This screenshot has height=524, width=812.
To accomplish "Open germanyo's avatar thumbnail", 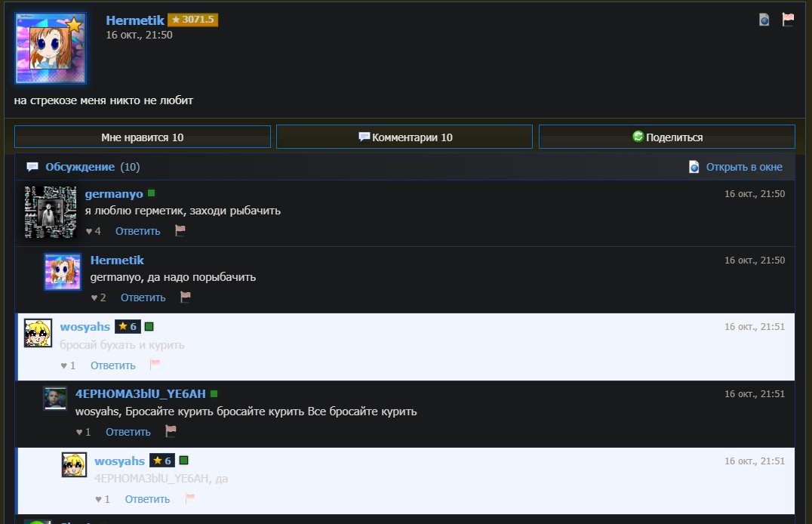I will (x=51, y=212).
